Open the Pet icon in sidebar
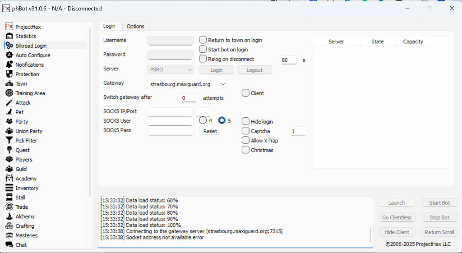This screenshot has height=253, width=462. point(9,112)
